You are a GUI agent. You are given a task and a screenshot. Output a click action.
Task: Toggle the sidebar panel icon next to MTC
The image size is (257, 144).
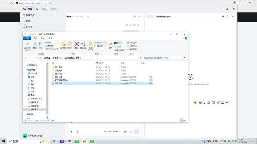(37, 9)
